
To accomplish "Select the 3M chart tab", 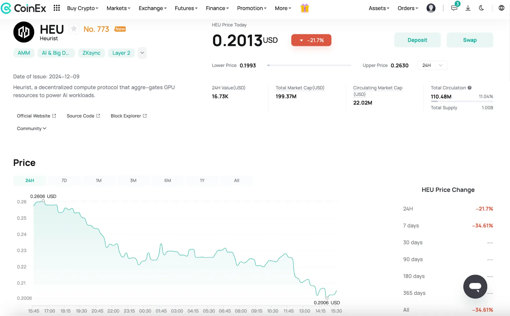I will pyautogui.click(x=133, y=180).
